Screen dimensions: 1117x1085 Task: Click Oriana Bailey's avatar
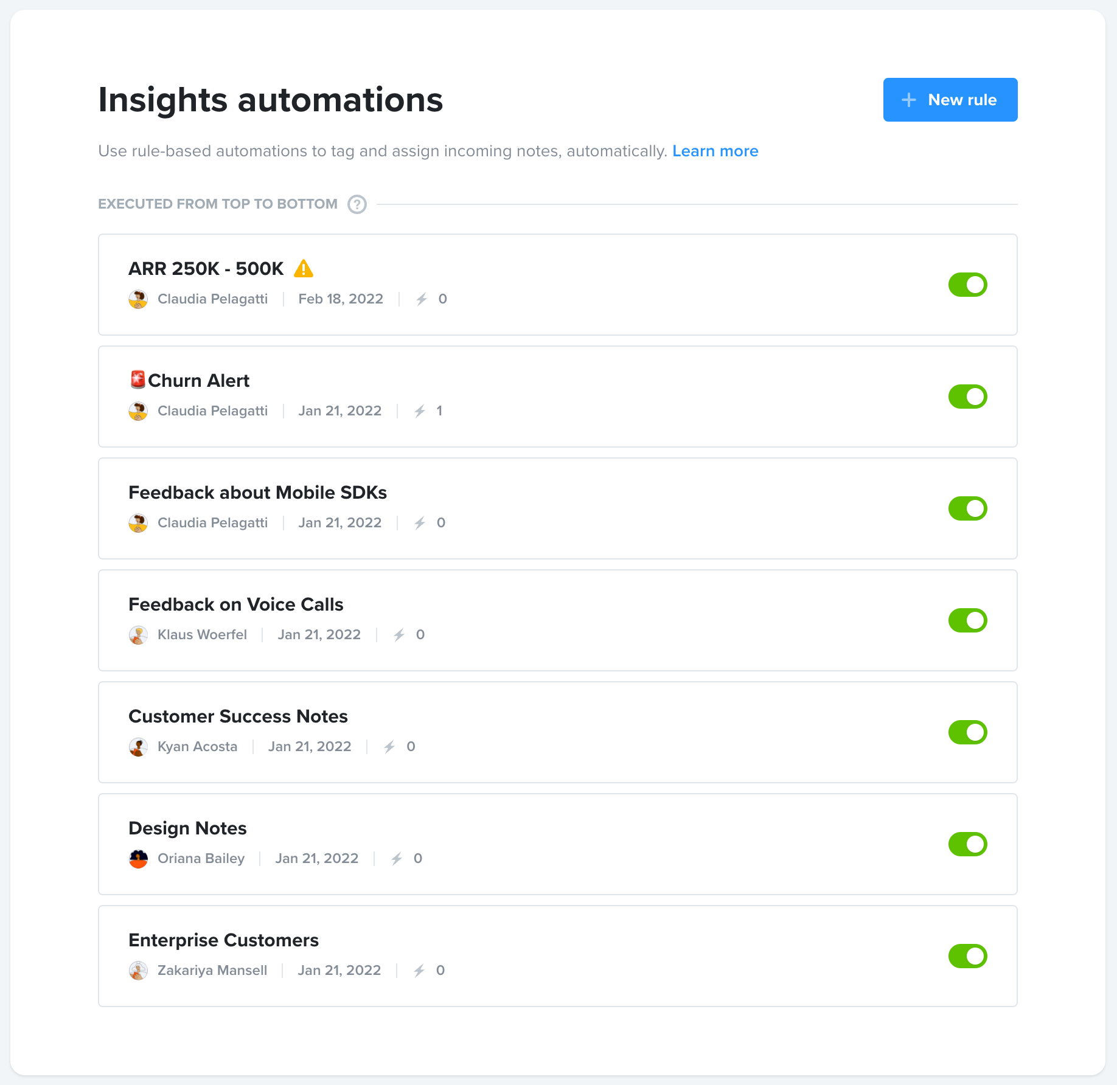coord(138,859)
